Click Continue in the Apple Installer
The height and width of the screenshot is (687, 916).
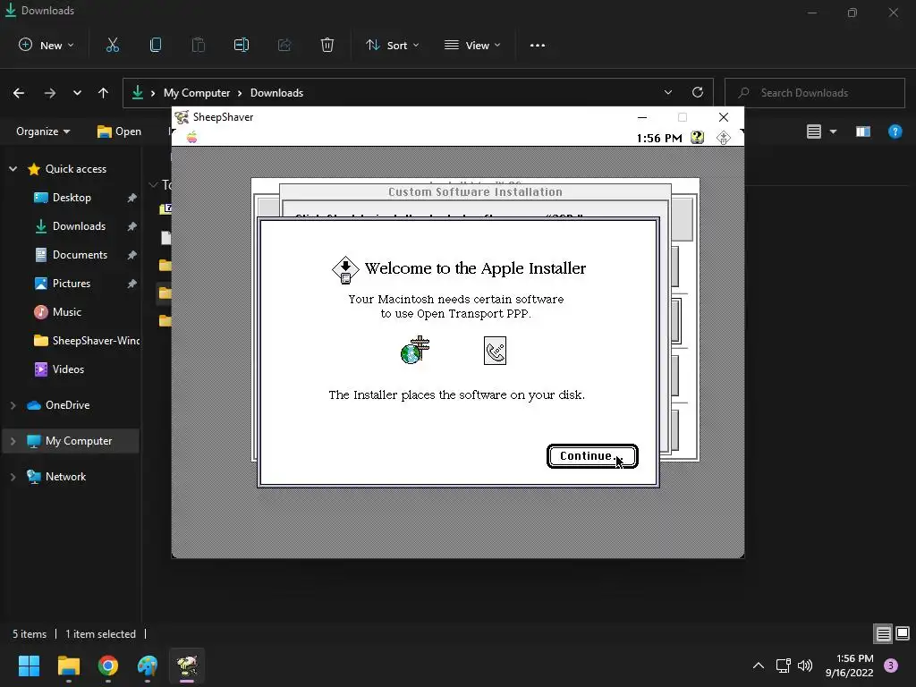592,456
